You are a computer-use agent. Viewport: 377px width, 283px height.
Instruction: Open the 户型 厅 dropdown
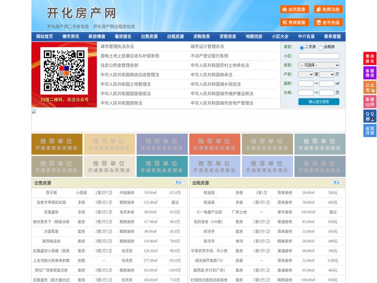[327, 74]
